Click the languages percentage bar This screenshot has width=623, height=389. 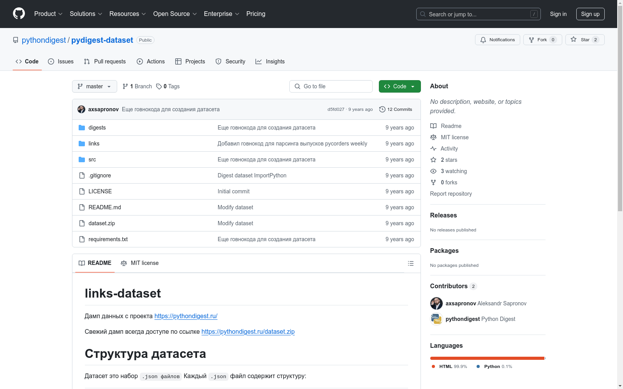pyautogui.click(x=488, y=358)
